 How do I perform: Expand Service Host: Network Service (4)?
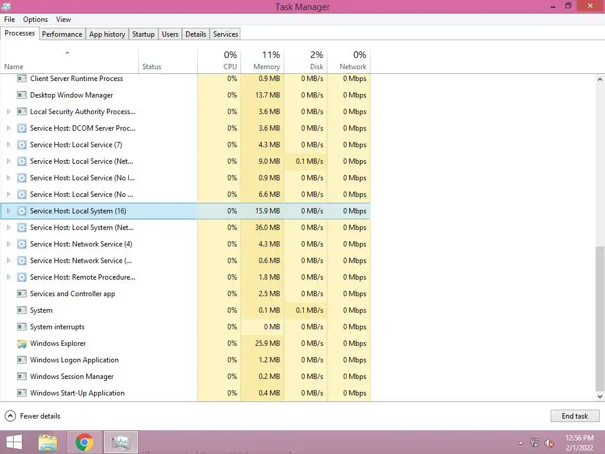[8, 244]
